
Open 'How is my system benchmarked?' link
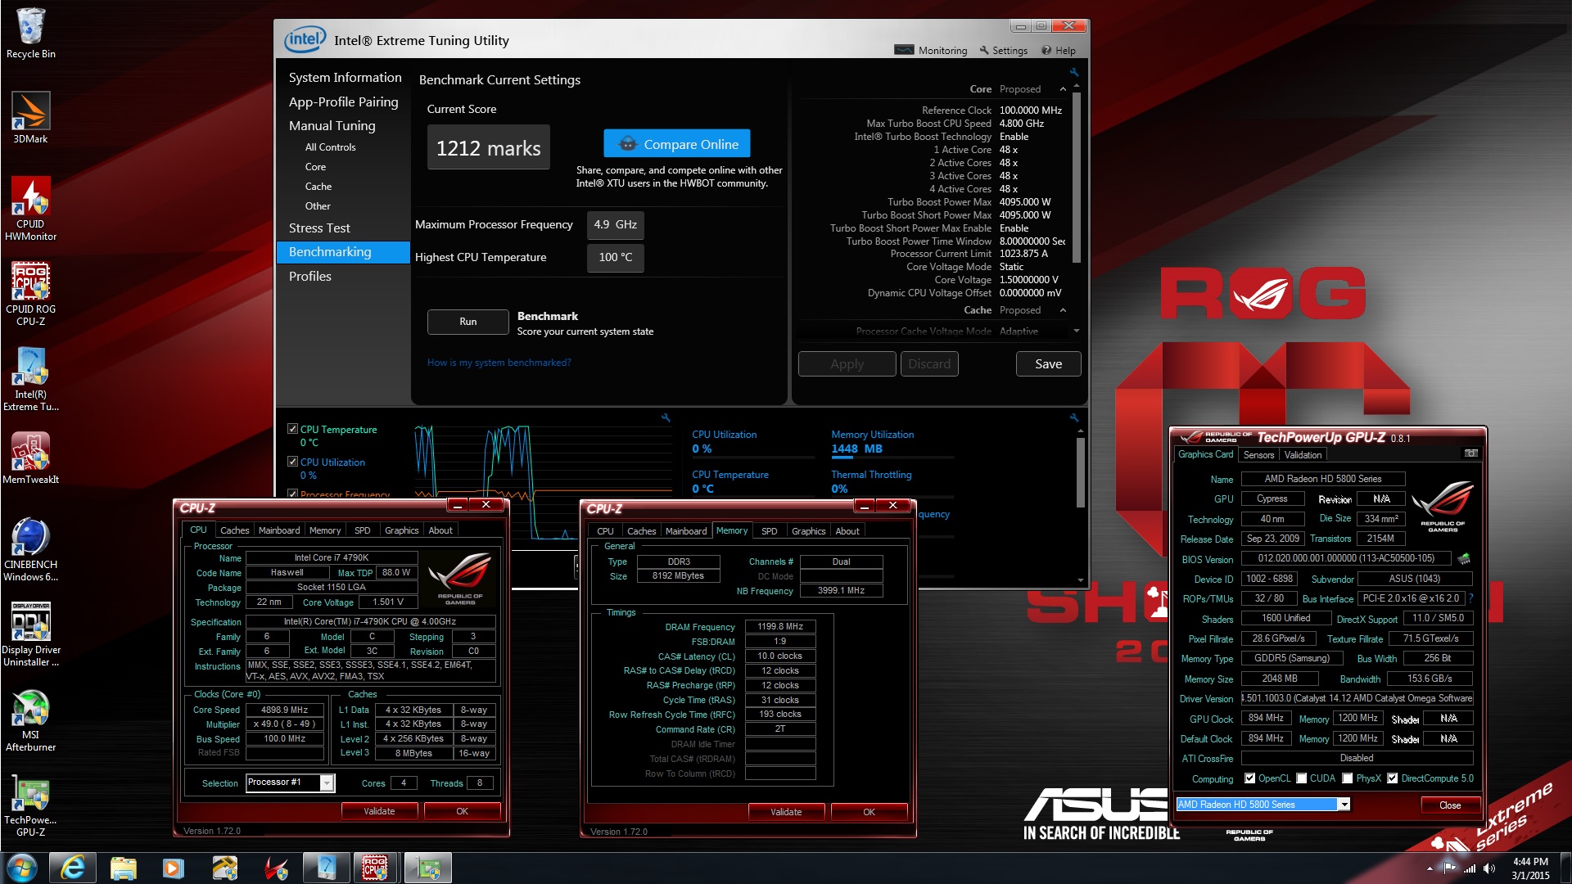[499, 363]
